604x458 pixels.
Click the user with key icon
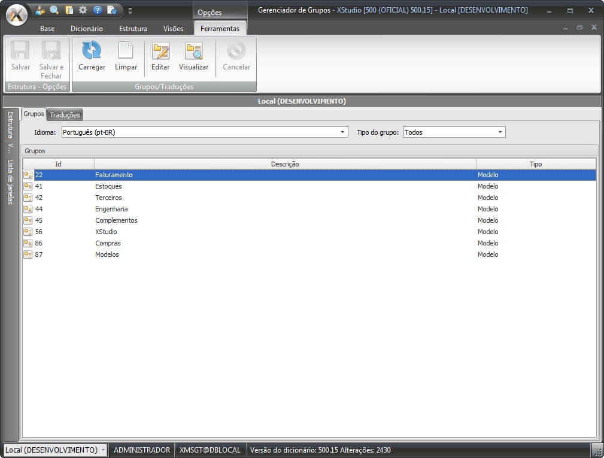(40, 10)
